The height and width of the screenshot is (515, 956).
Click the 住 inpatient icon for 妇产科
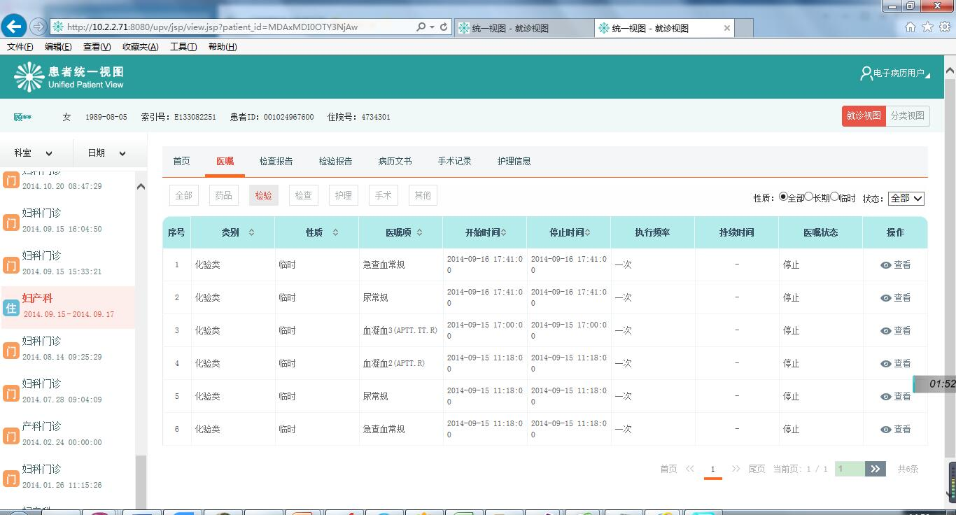pos(10,307)
